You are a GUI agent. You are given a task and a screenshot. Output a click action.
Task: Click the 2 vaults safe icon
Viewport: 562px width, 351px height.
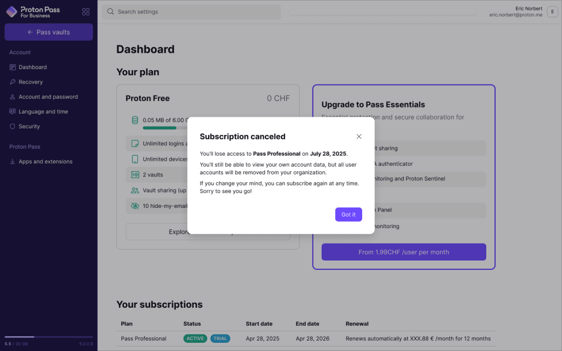pyautogui.click(x=135, y=175)
